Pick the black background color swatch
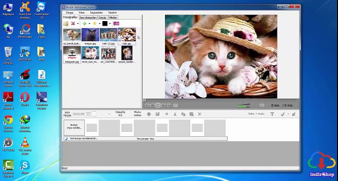Image resolution: width=338 pixels, height=181 pixels. coord(105,24)
